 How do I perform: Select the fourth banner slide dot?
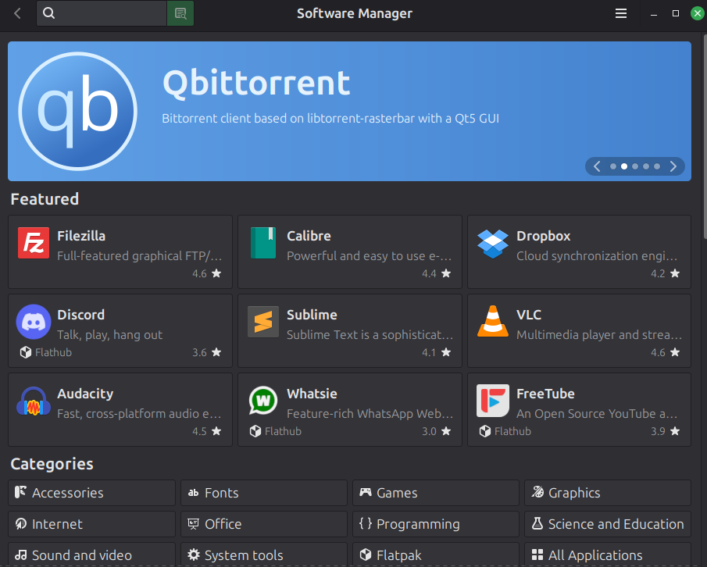[646, 166]
